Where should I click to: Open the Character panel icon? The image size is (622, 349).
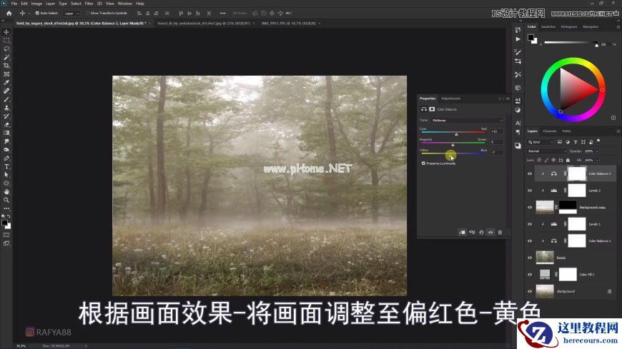[518, 123]
